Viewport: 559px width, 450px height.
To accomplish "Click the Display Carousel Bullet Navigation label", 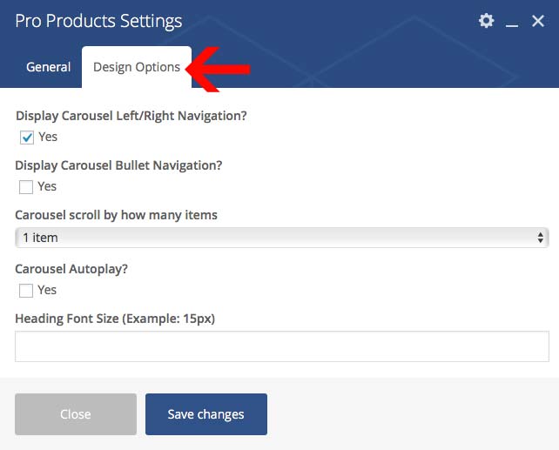I will (x=119, y=165).
